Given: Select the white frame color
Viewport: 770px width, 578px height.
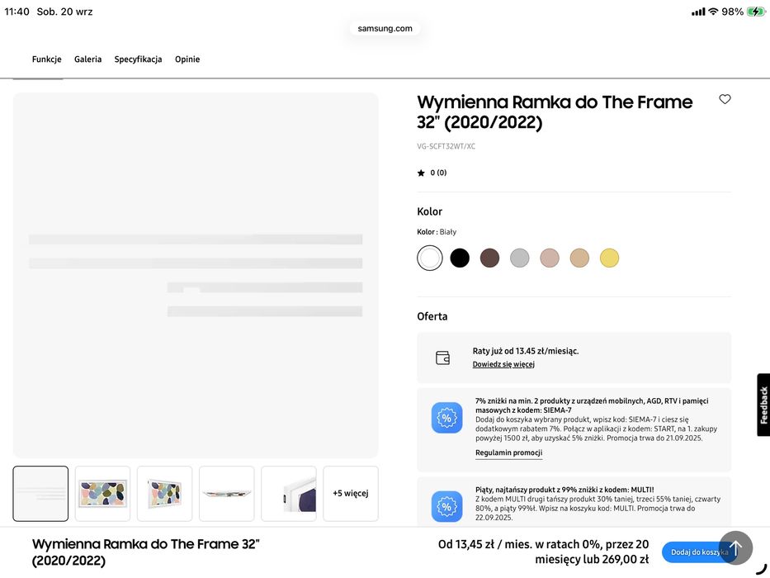Looking at the screenshot, I should (x=429, y=258).
